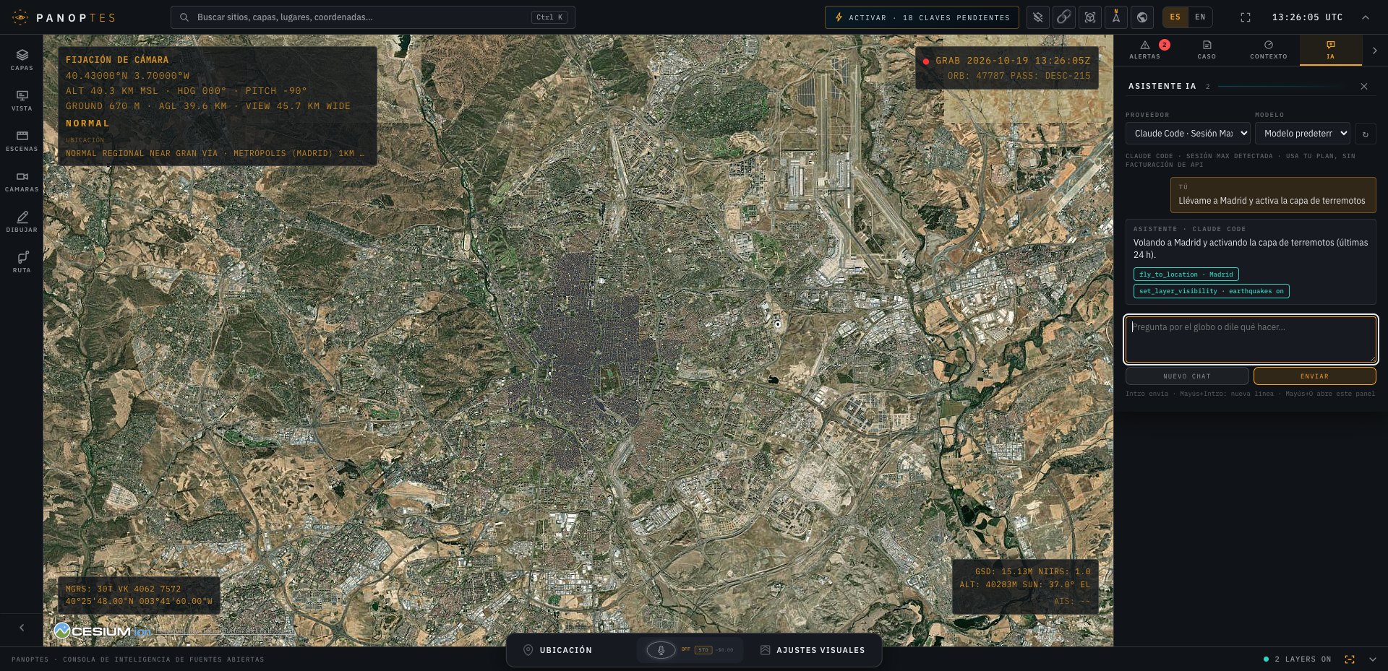The width and height of the screenshot is (1388, 671).
Task: Click the 2 LAYERS ON status text
Action: 1303,659
